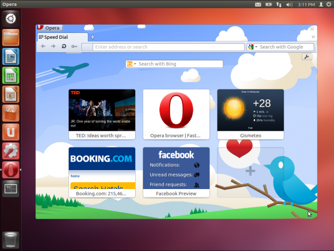Click the Facebook Preview label
334x251 pixels.
point(176,193)
